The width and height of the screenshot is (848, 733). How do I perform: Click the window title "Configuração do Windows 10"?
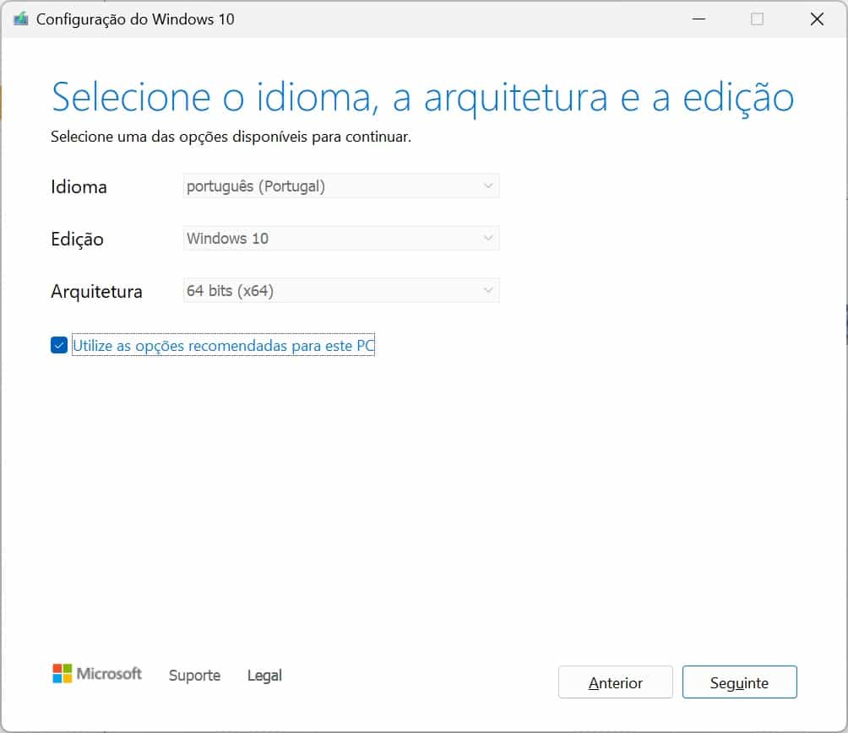(135, 19)
